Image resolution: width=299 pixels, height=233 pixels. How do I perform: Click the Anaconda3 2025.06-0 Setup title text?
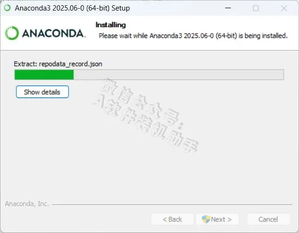pos(72,8)
